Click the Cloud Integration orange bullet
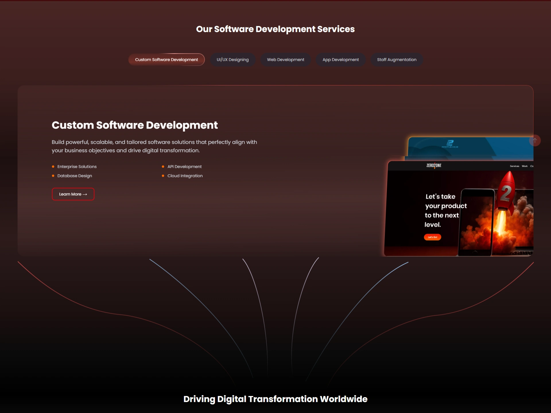This screenshot has width=551, height=413. (163, 176)
